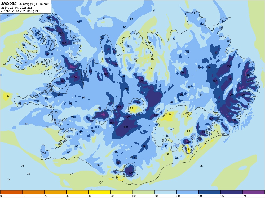Click the legend scale label '20'
The width and height of the screenshot is (265, 198).
tap(46, 196)
